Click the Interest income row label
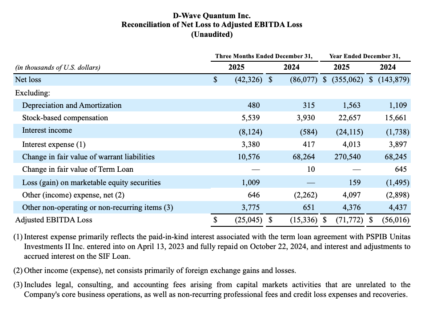This screenshot has width=433, height=324. [47, 130]
